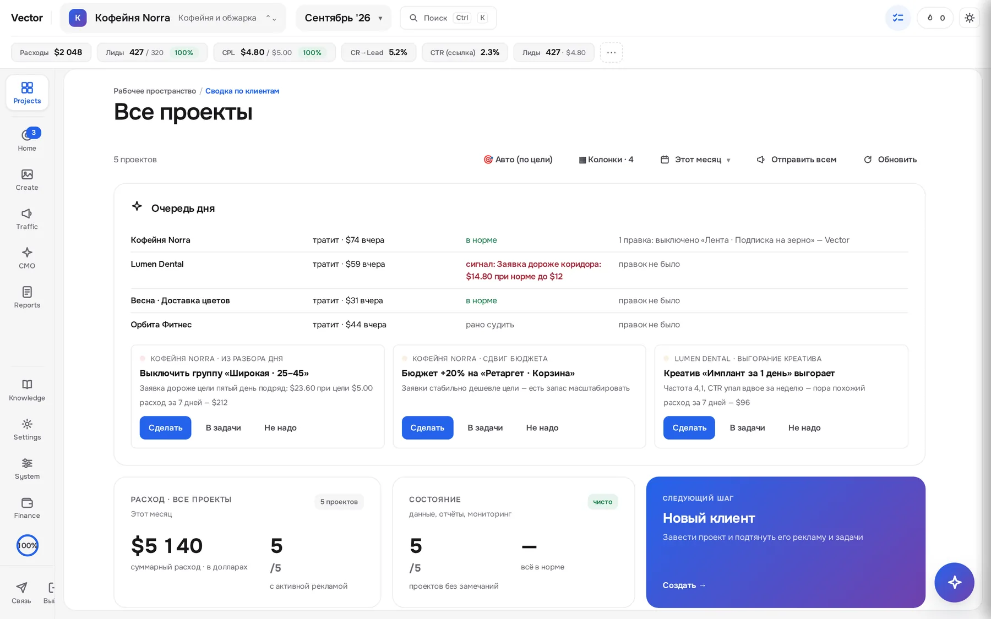Click the Lumen Dental сигнал warning text
This screenshot has height=619, width=991.
pyautogui.click(x=533, y=270)
